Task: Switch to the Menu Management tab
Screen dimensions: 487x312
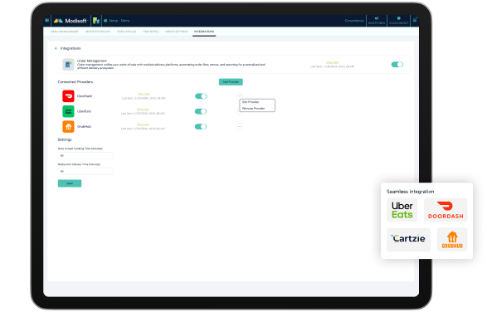Action: coord(65,32)
